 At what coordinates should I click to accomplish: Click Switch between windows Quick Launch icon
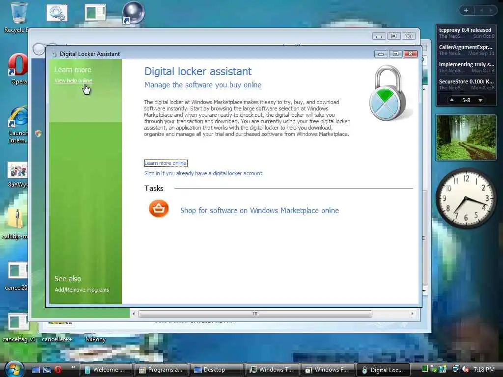click(x=47, y=370)
